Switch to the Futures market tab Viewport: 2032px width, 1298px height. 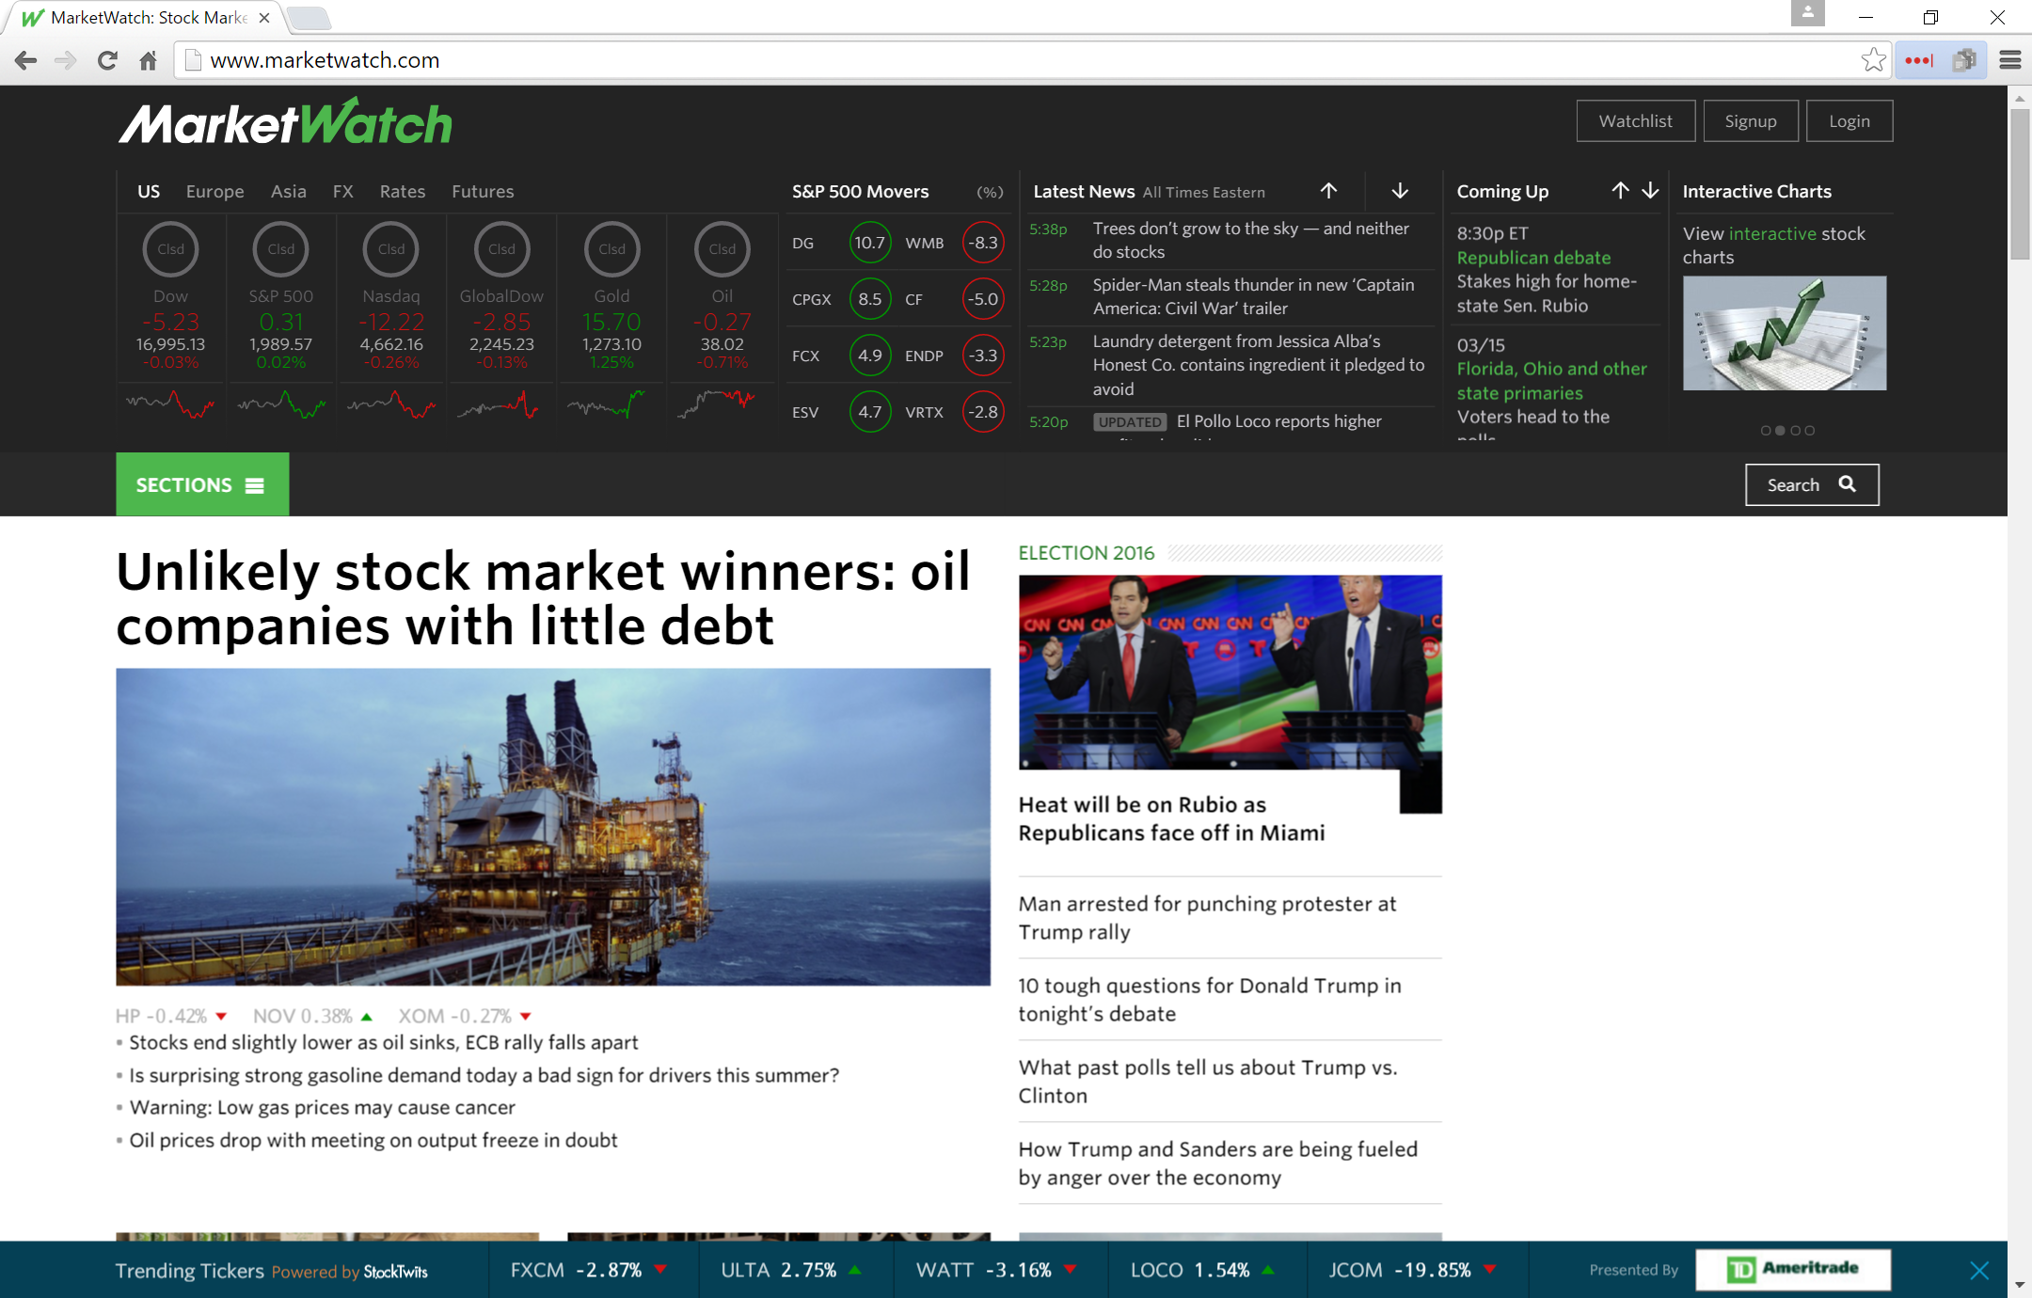coord(483,191)
